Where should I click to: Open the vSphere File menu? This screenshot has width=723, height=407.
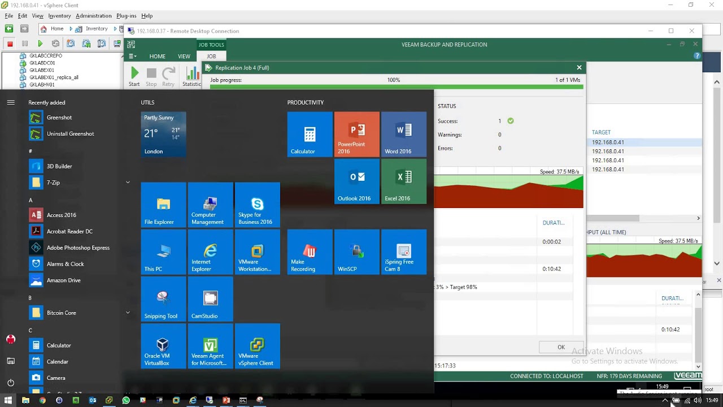pos(9,16)
